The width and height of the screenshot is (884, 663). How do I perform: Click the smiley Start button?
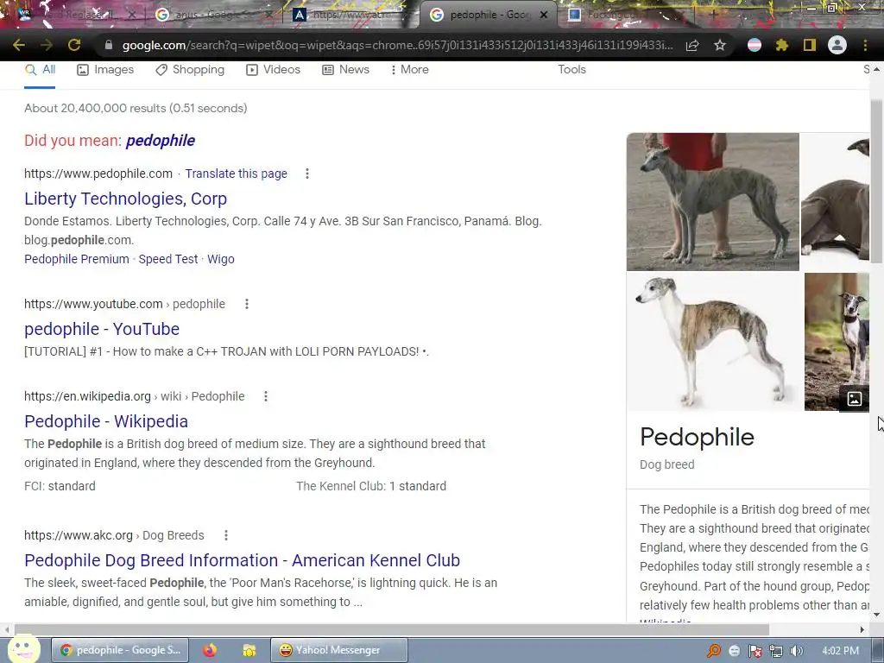pyautogui.click(x=23, y=648)
